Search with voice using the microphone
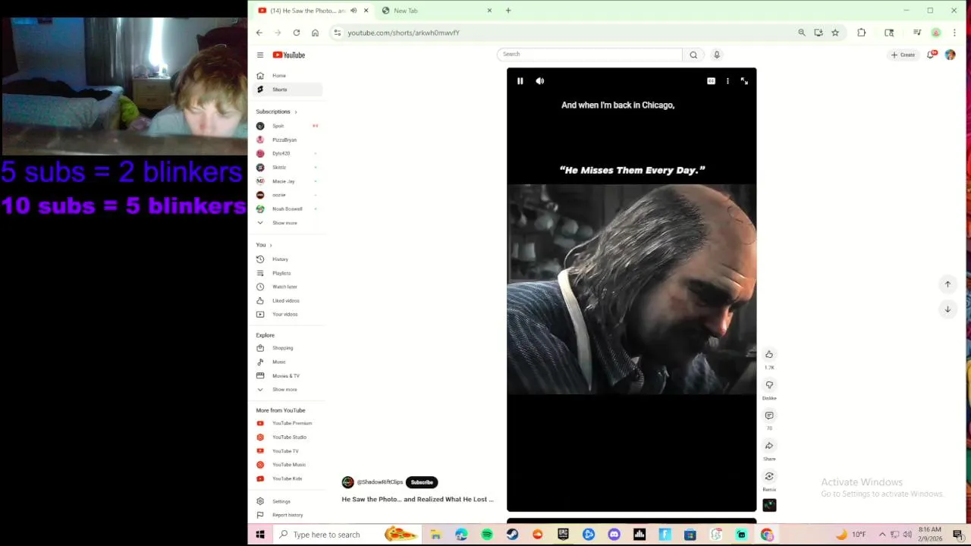Image resolution: width=971 pixels, height=546 pixels. [x=716, y=55]
